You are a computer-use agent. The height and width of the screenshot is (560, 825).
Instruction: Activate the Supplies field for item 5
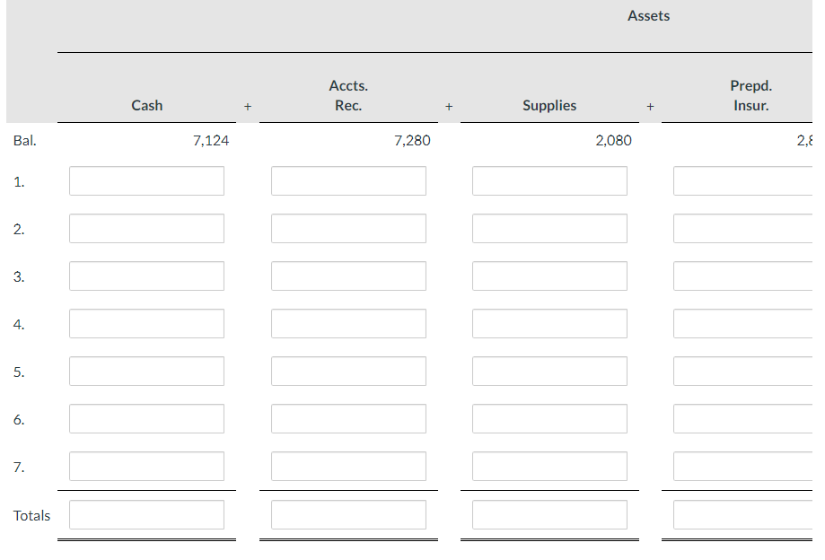click(x=549, y=372)
